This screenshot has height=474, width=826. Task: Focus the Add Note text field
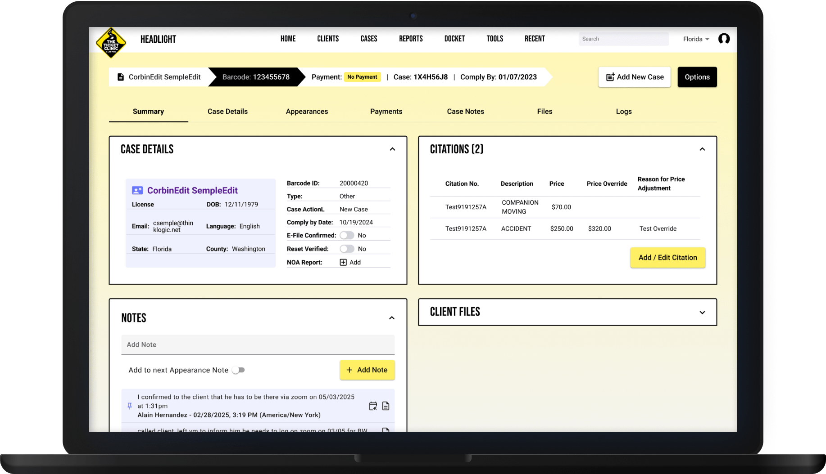click(258, 344)
